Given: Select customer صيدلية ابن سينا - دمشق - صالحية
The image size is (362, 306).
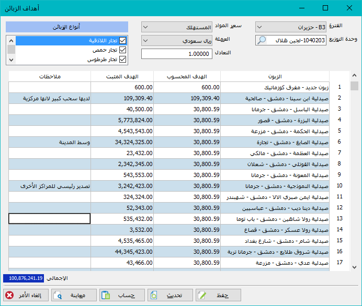Looking at the screenshot, I should click(x=275, y=98).
